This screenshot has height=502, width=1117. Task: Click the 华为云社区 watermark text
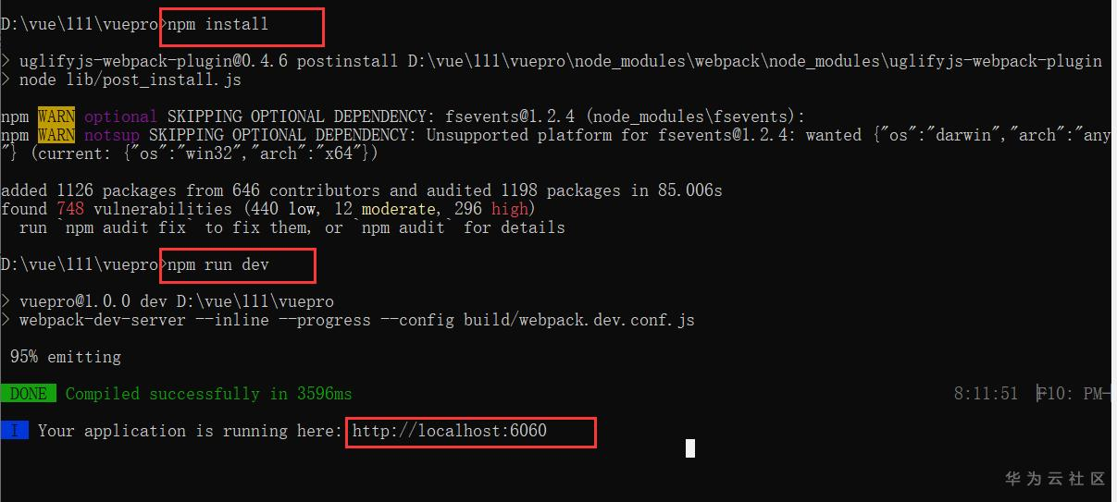1056,479
